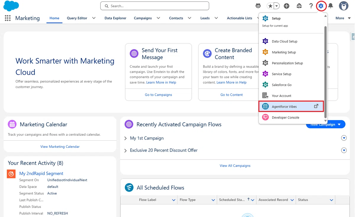The width and height of the screenshot is (355, 217).
Task: Open the More navigation dropdown
Action: [343, 18]
